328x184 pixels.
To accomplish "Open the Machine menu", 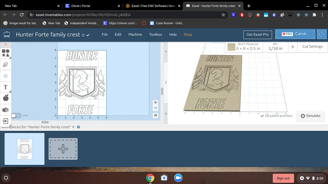I will (x=135, y=34).
